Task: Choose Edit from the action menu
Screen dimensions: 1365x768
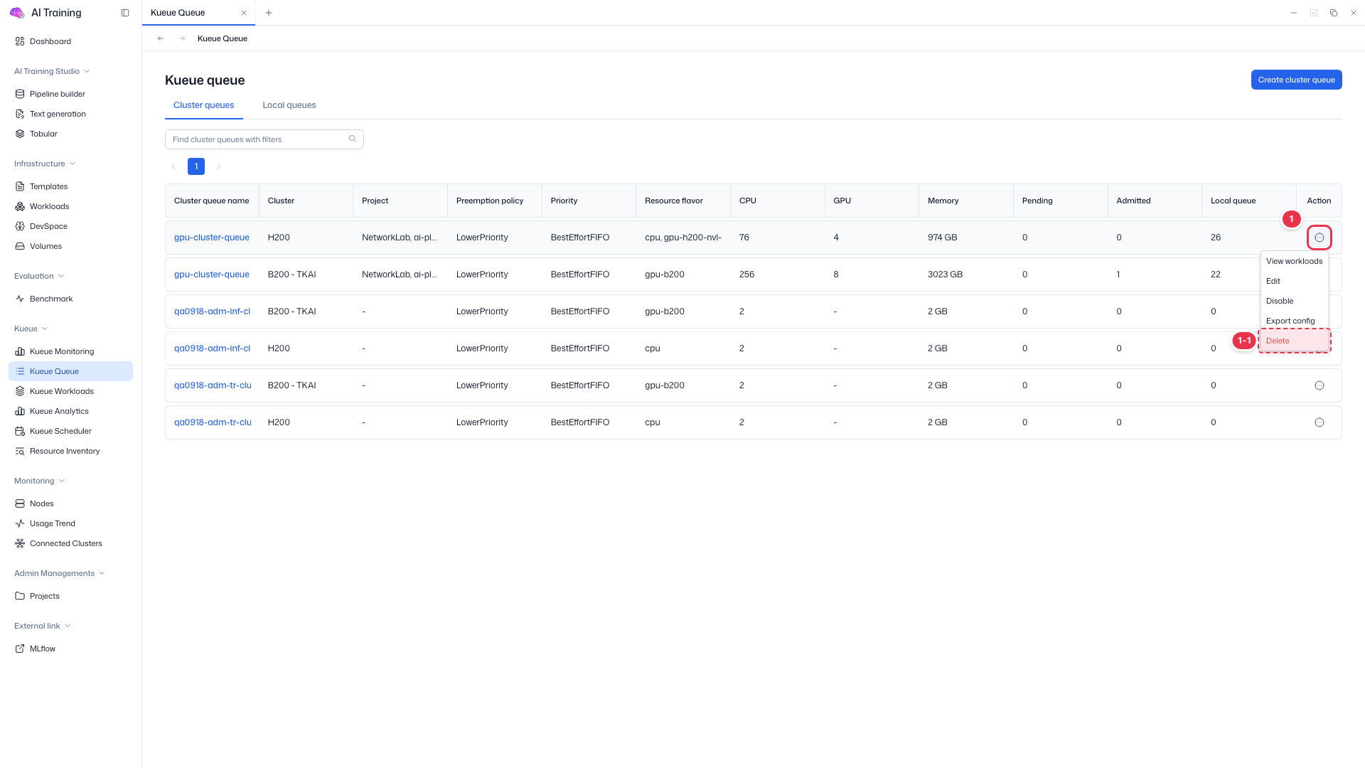Action: point(1294,281)
